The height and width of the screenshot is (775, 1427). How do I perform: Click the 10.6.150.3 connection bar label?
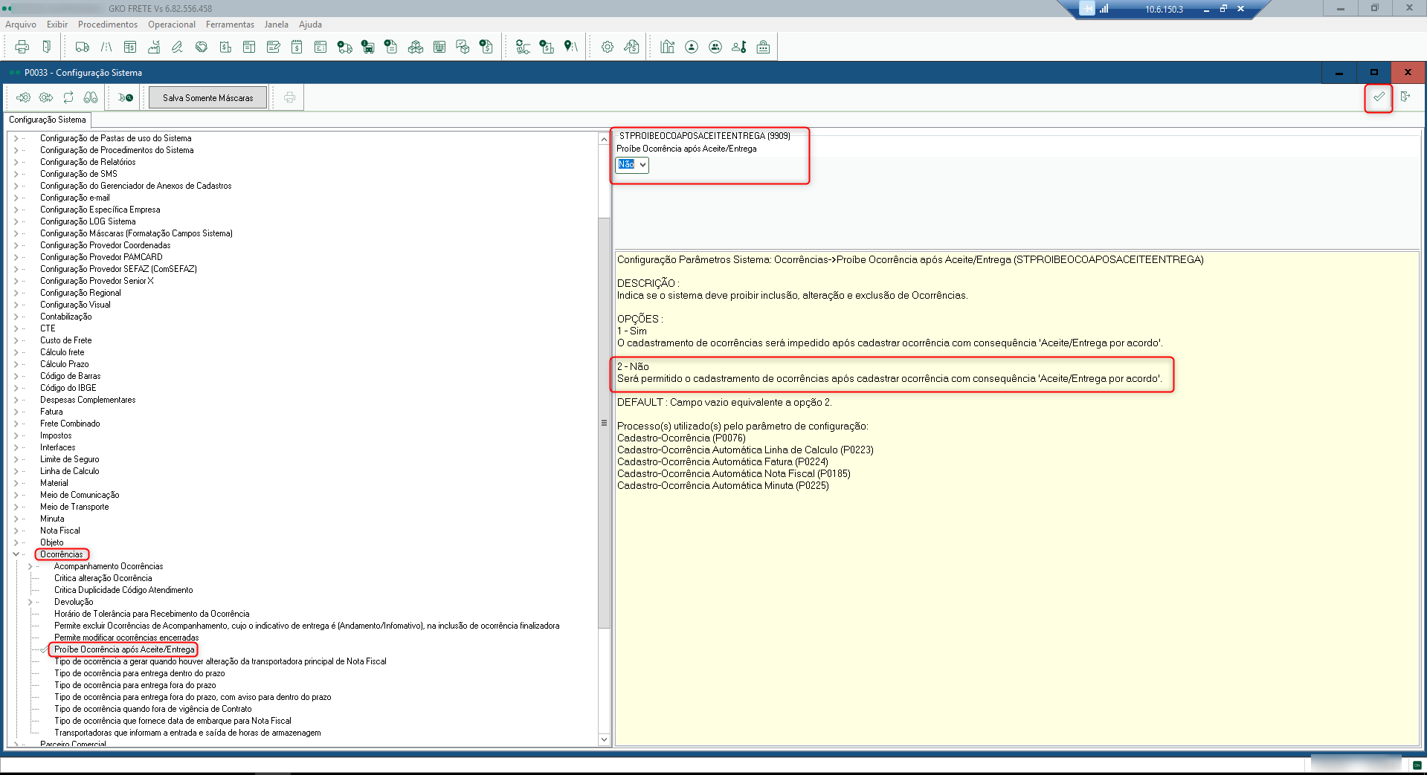pos(1164,10)
